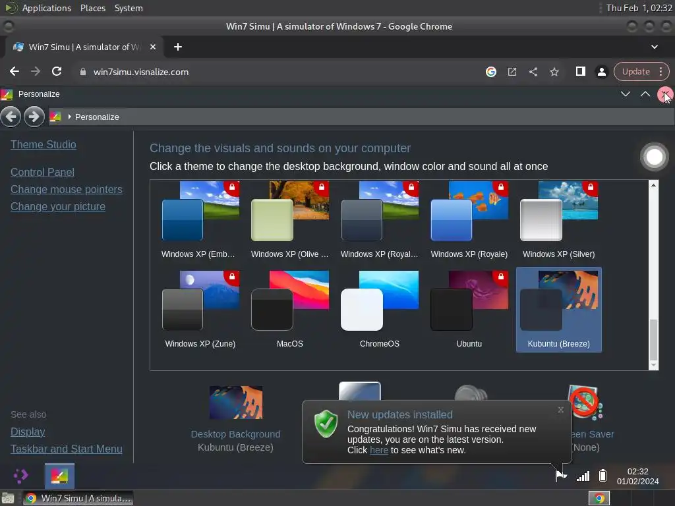Click 'here' link in update notification

pyautogui.click(x=379, y=450)
